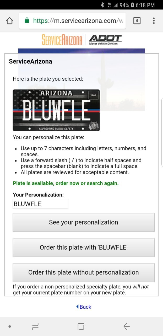Click See your personalization button
This screenshot has height=336, width=163.
(84, 223)
